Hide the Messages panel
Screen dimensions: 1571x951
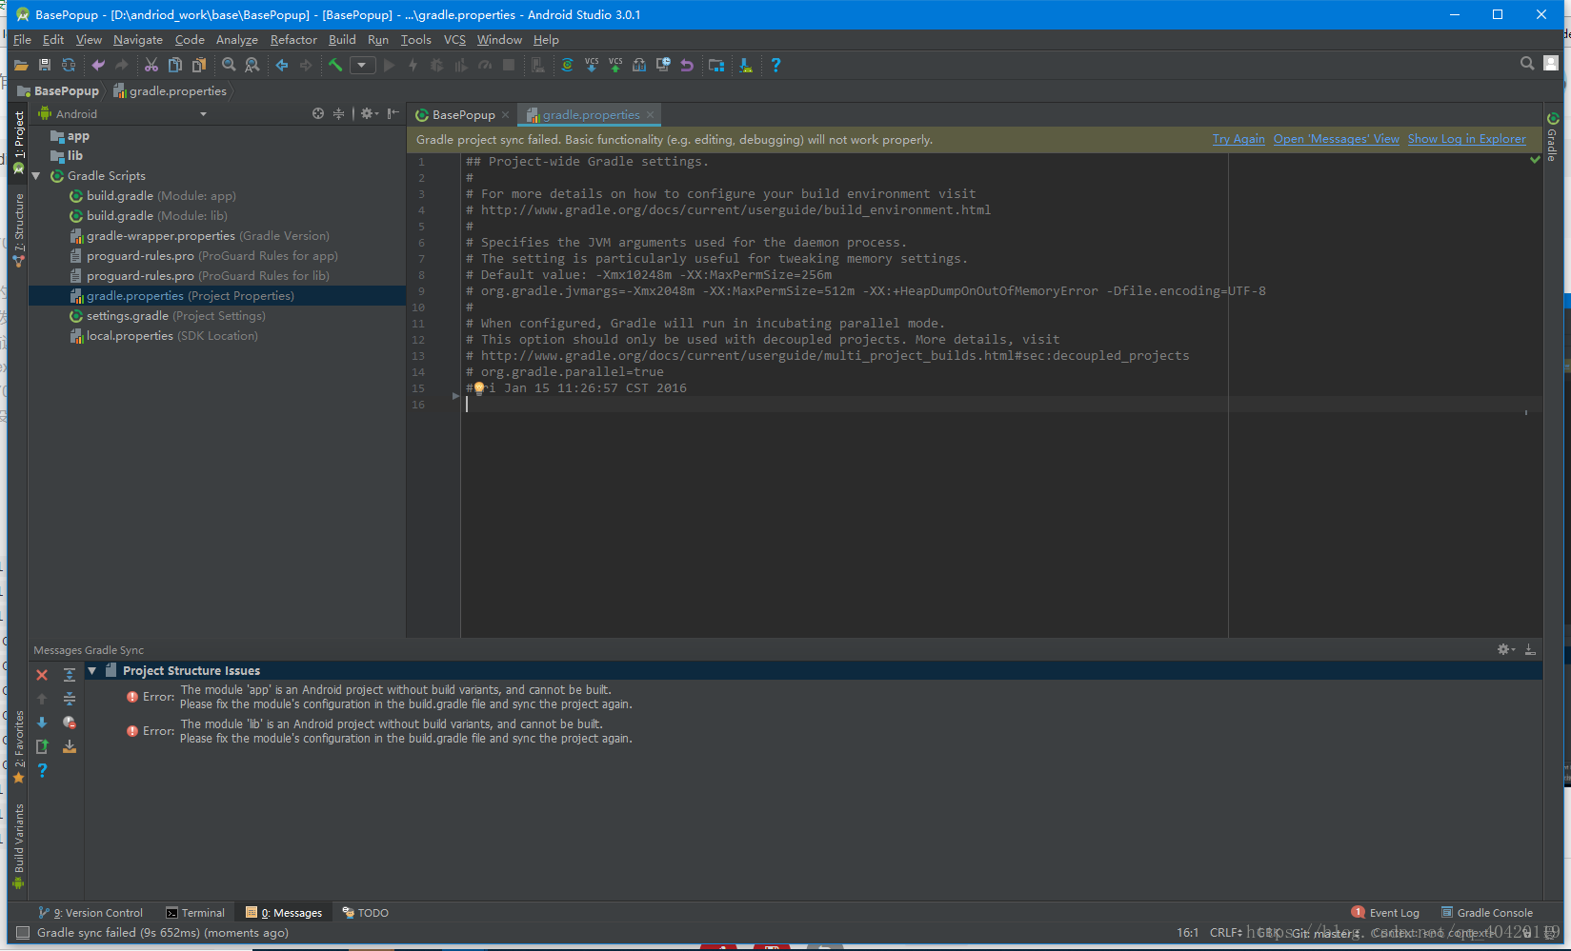(x=1530, y=649)
